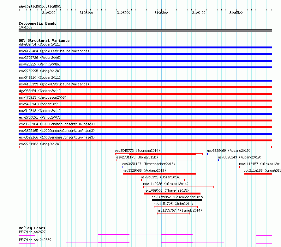Image resolution: width=281 pixels, height=247 pixels.
Task: Click nsv3328143 (Audano2019) label
Action: pyautogui.click(x=240, y=157)
